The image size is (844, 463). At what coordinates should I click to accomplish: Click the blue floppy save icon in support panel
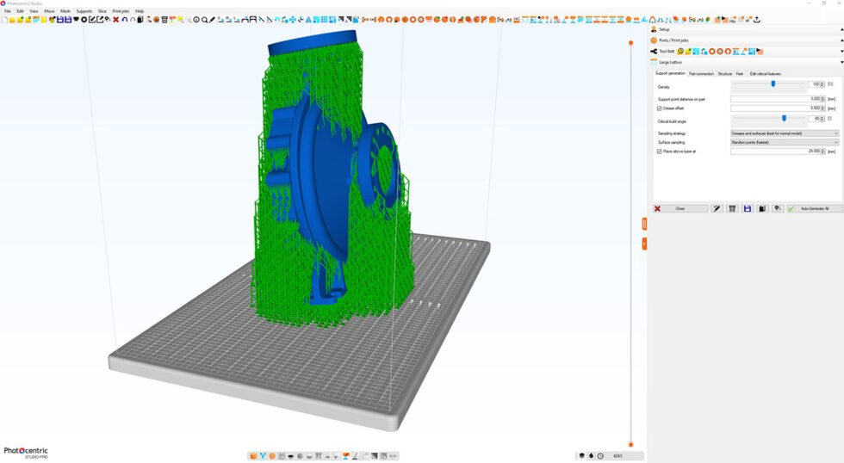pyautogui.click(x=748, y=208)
